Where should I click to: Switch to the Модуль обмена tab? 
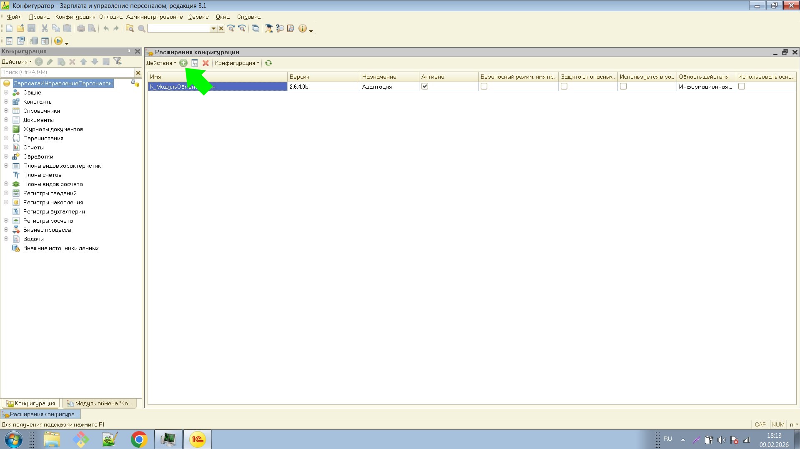[x=99, y=403]
